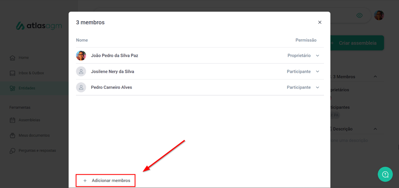Click the Entidades sidebar icon
This screenshot has width=399, height=188.
click(13, 88)
